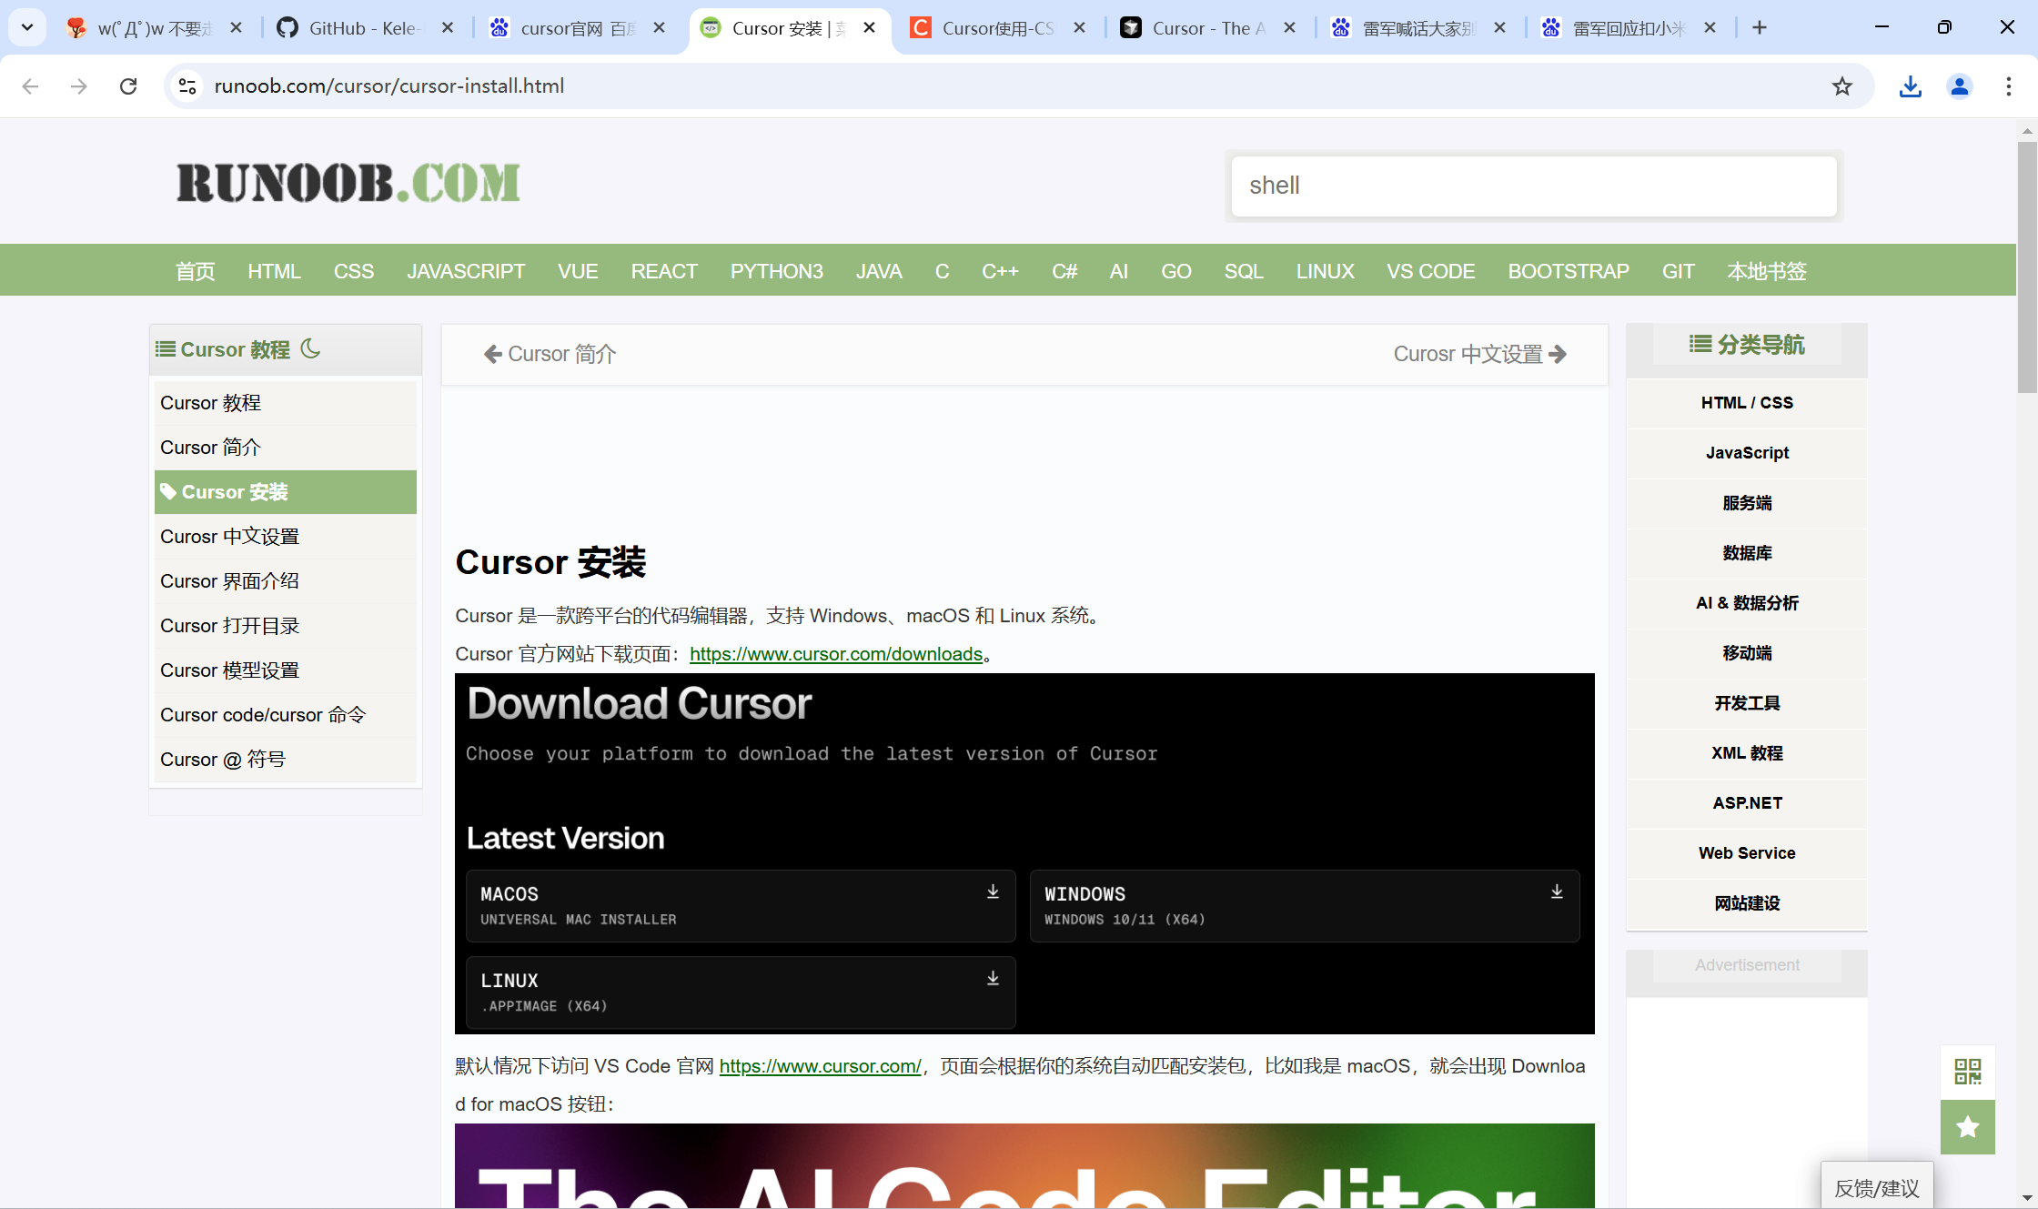The height and width of the screenshot is (1209, 2038).
Task: Open site information icon in address bar
Action: tap(187, 86)
